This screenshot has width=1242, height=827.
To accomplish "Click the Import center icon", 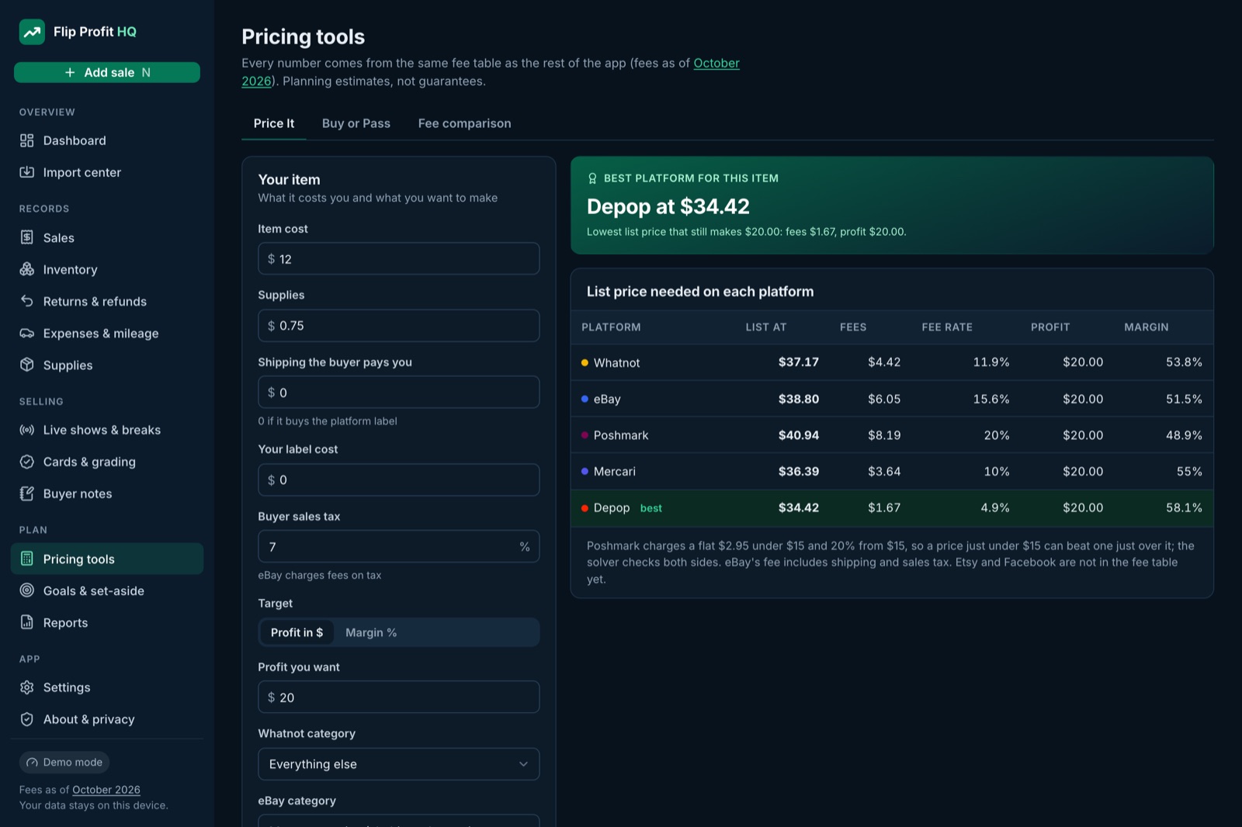I will point(27,172).
